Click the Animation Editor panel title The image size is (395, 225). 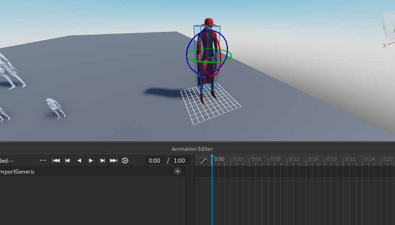coord(192,149)
